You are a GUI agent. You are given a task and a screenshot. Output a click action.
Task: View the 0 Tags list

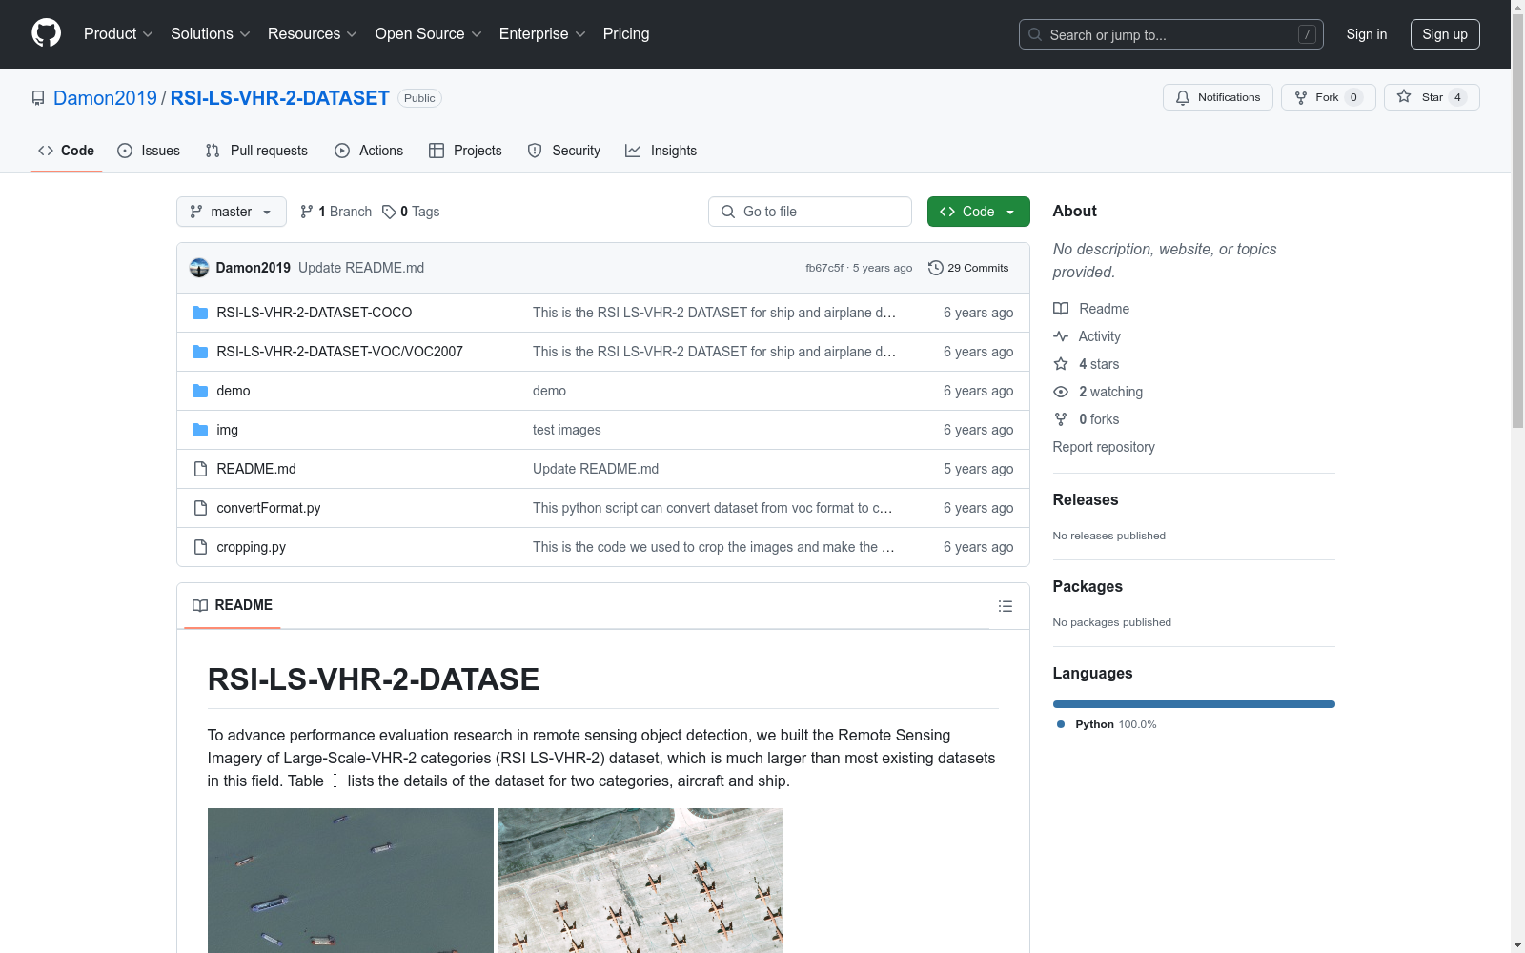coord(411,212)
